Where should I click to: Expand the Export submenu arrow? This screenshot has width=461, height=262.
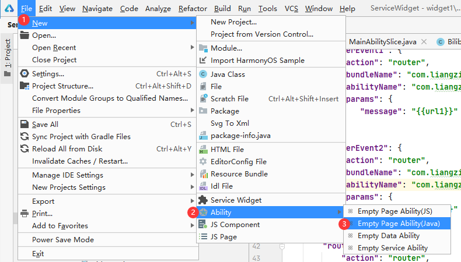(192, 201)
